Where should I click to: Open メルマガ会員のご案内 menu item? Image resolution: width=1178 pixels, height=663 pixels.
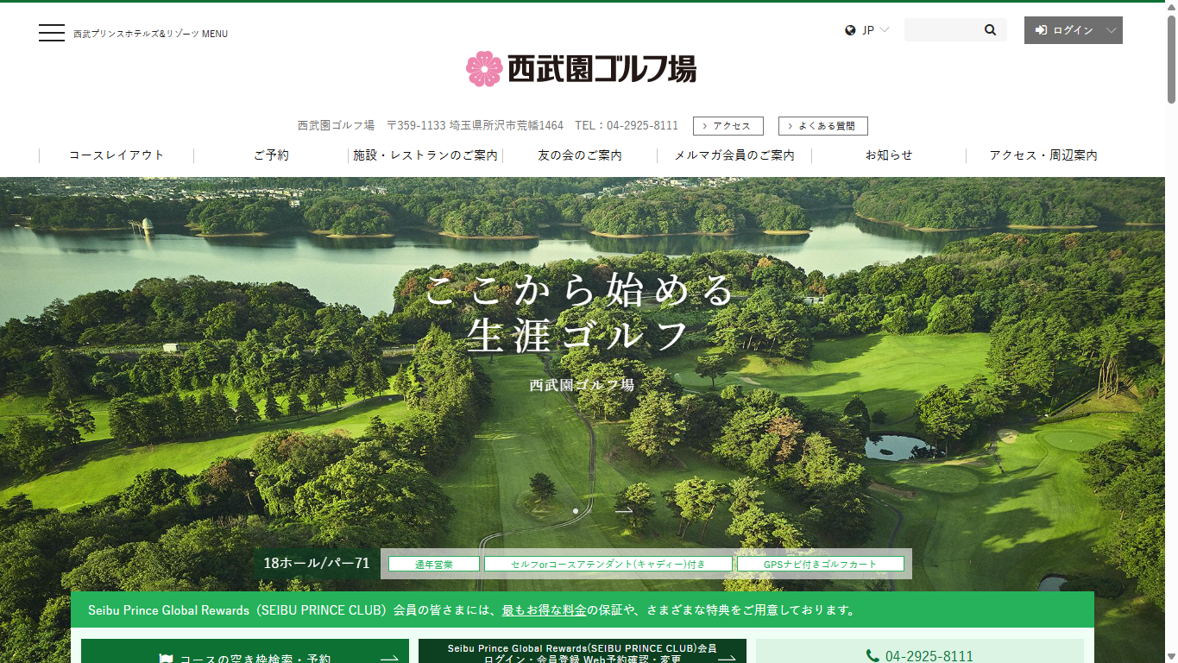[x=734, y=155]
